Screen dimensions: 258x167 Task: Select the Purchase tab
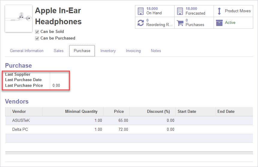pos(82,51)
